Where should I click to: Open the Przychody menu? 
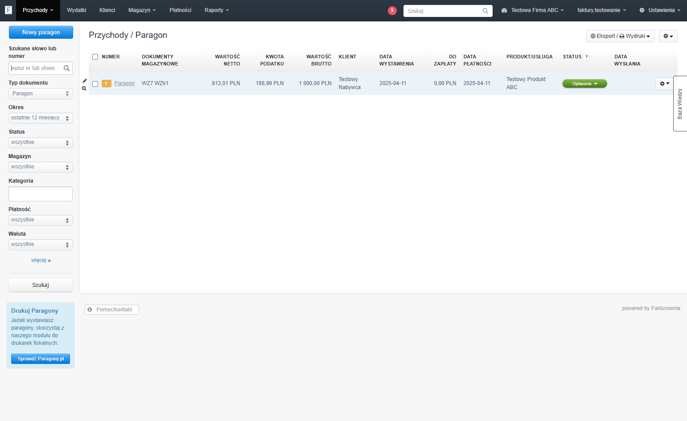(38, 10)
